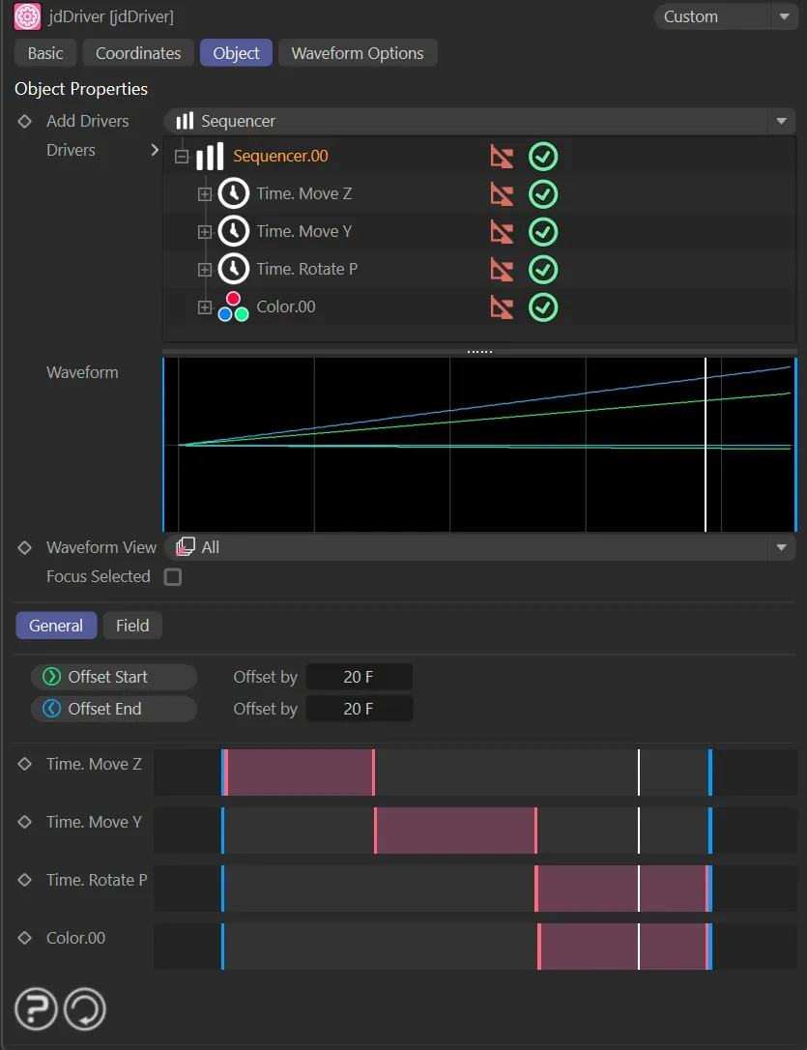
Task: Open the Custom preset dropdown
Action: click(725, 16)
